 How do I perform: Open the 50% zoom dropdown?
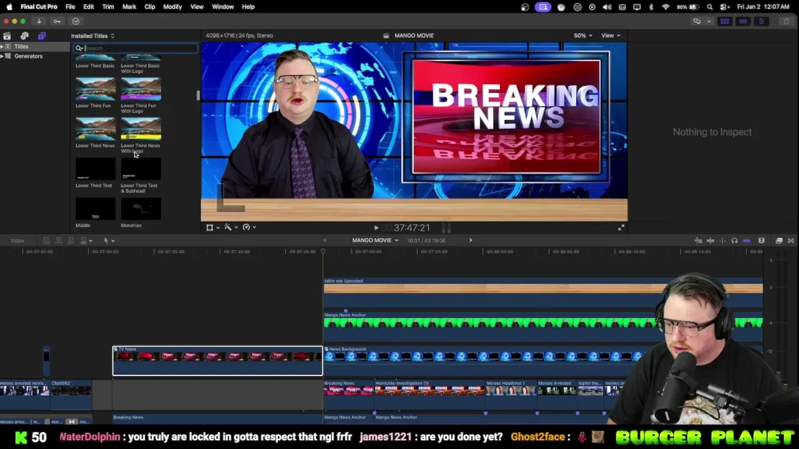(583, 36)
